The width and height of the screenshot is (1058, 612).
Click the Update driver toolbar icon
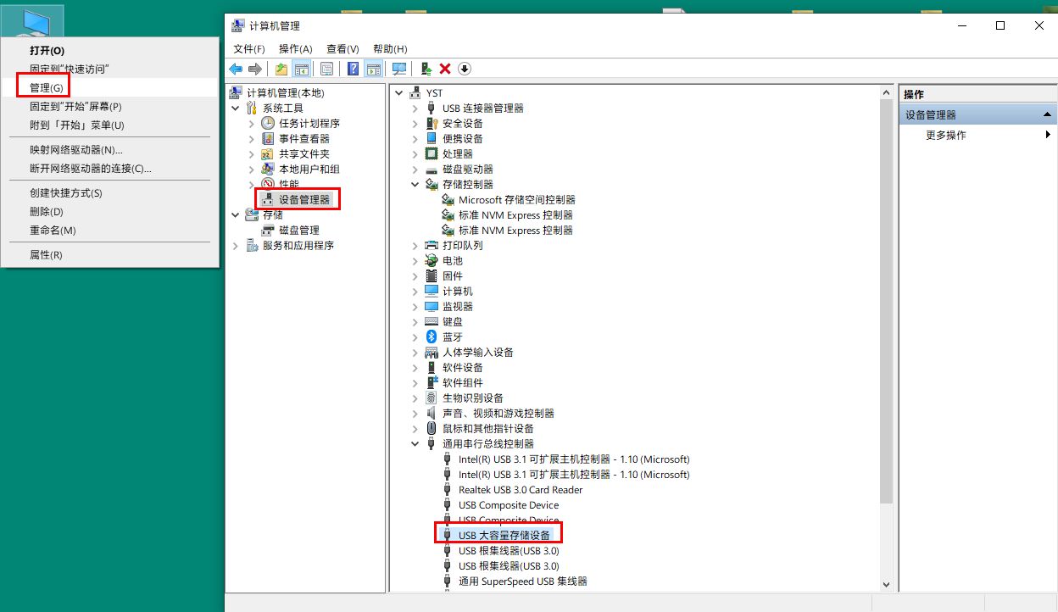[x=426, y=69]
